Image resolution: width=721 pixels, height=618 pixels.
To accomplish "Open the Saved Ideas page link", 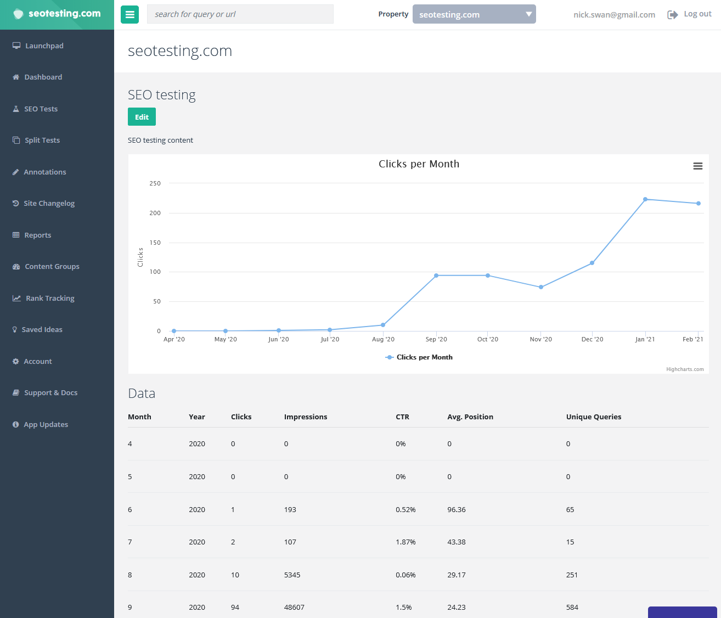I will point(42,330).
